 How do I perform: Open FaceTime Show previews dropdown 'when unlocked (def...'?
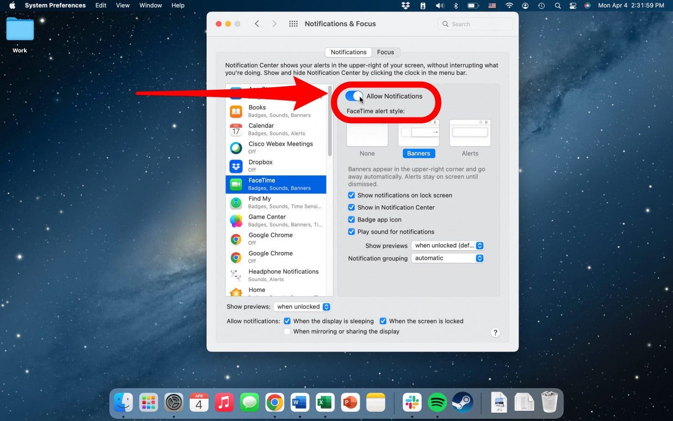(447, 246)
